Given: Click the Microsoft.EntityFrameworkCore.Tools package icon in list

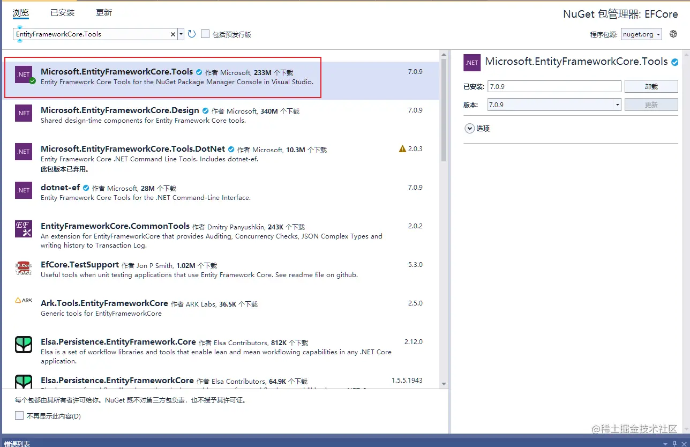Looking at the screenshot, I should tap(24, 74).
